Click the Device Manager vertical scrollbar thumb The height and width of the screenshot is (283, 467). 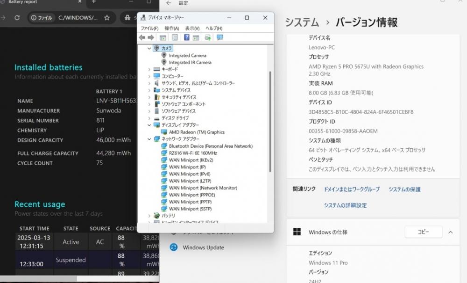tap(270, 122)
